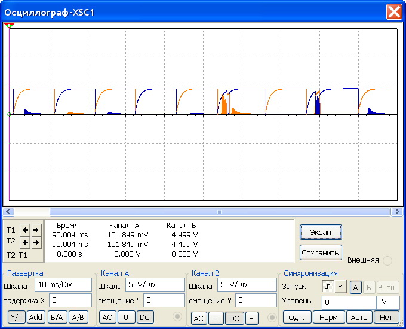Click Канал B terminal radio indicator
The height and width of the screenshot is (329, 406).
[272, 317]
